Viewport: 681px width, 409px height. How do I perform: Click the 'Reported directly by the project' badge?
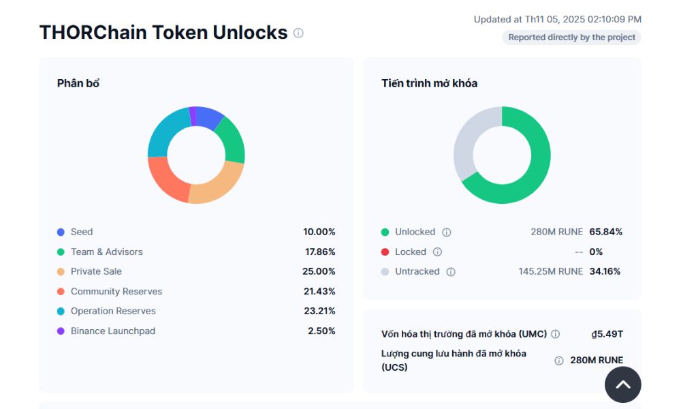[x=571, y=37]
